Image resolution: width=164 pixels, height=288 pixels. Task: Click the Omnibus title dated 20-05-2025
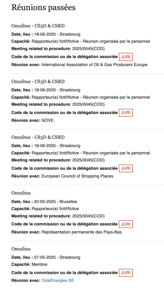(x=21, y=193)
